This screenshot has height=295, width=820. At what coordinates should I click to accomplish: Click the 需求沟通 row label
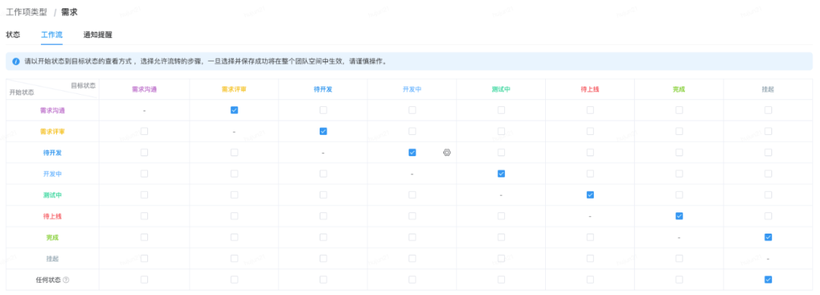52,111
